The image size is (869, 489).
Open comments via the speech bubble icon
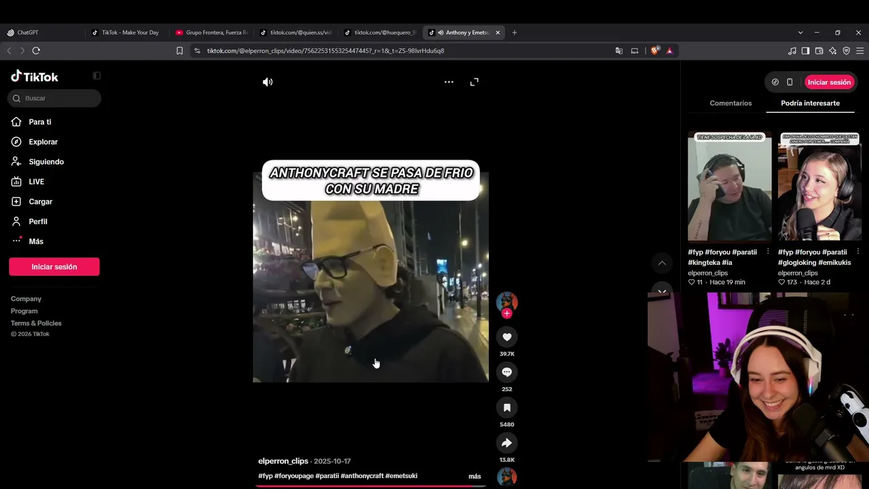click(506, 372)
